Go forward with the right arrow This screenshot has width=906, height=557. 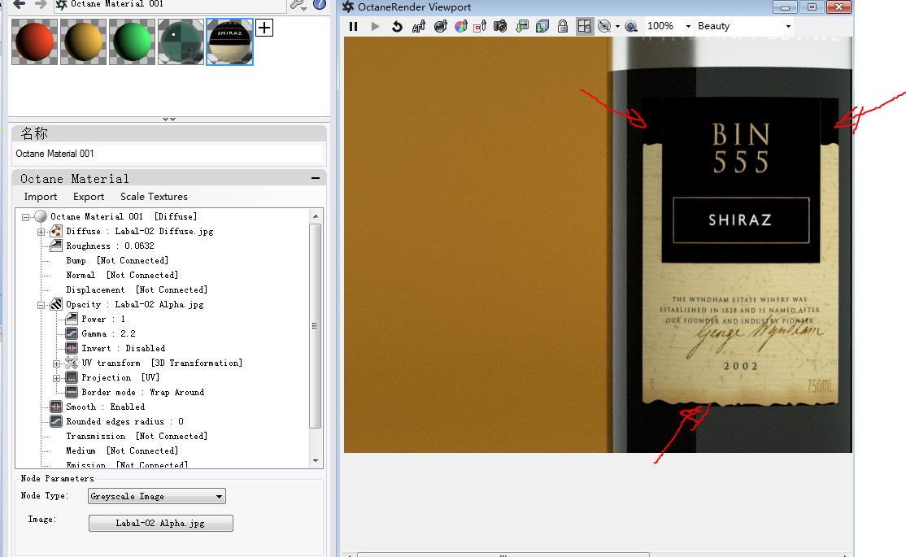[x=41, y=4]
